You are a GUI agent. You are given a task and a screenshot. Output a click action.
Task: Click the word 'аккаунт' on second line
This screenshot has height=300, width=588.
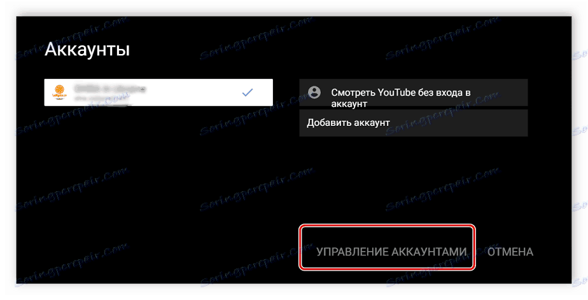[x=349, y=104]
